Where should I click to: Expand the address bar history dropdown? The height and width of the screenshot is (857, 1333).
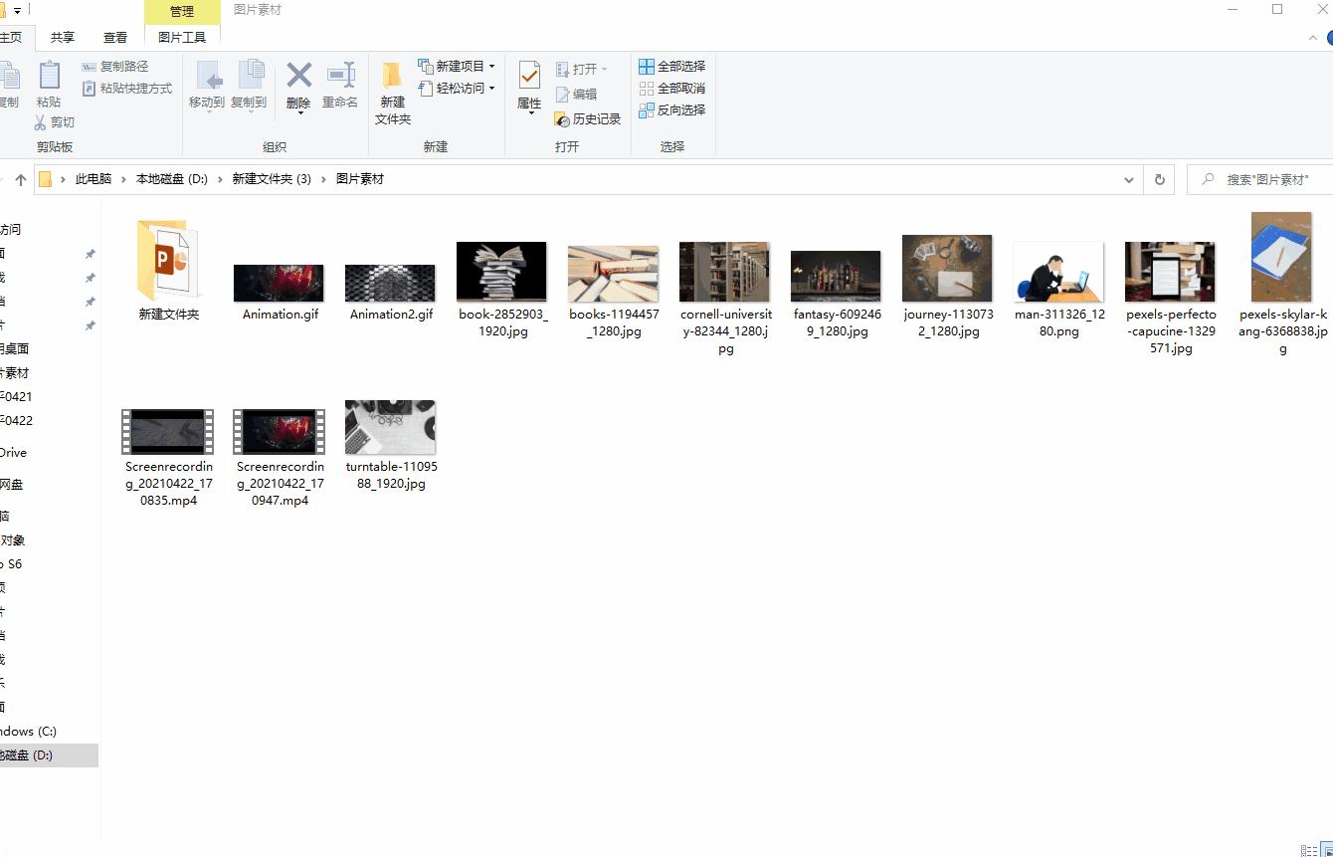tap(1129, 180)
